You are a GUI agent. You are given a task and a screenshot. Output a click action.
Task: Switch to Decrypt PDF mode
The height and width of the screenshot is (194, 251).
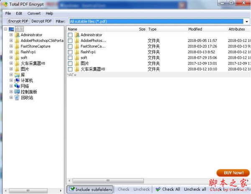point(41,21)
